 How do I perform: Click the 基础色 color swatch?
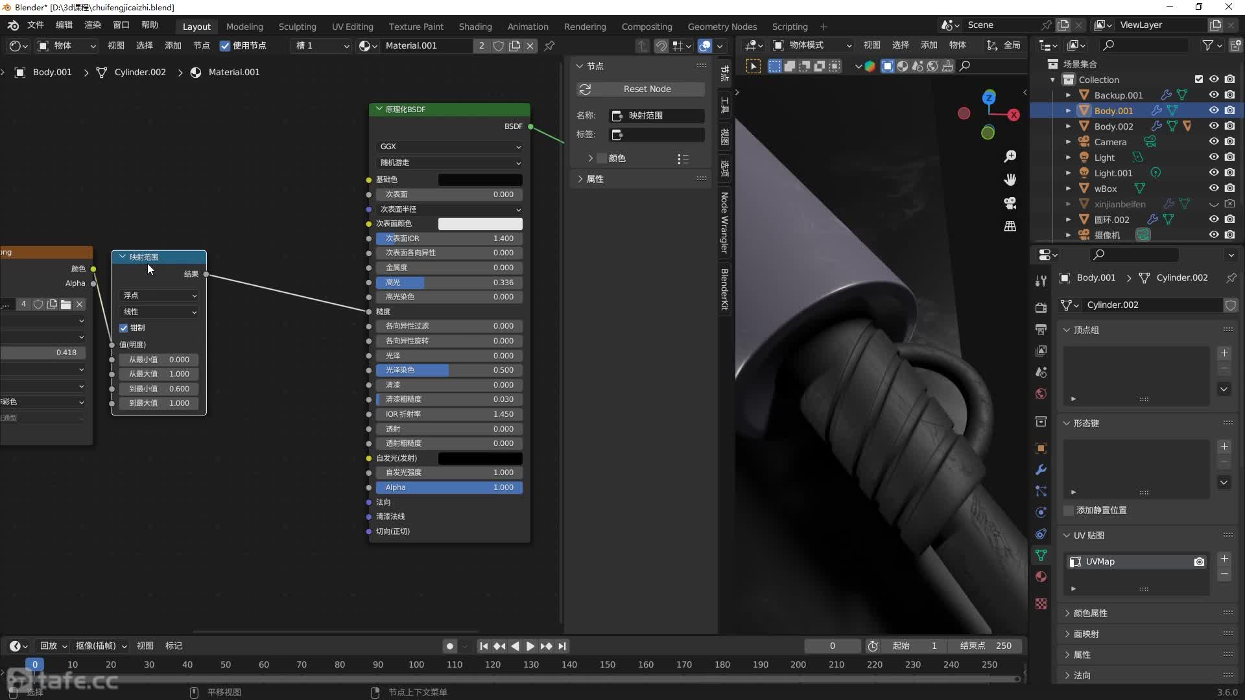[480, 180]
